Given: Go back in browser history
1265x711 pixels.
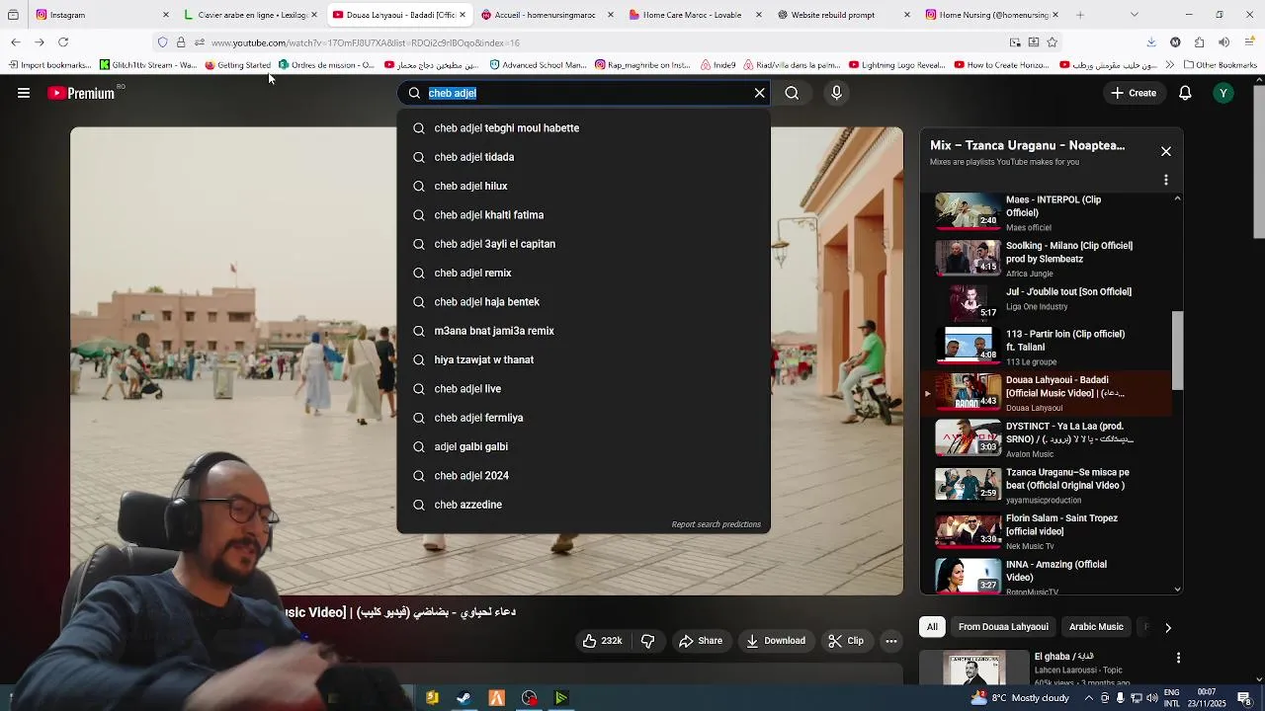Looking at the screenshot, I should click(x=16, y=42).
